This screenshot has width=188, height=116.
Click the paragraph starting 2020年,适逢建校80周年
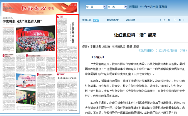pos(135,88)
